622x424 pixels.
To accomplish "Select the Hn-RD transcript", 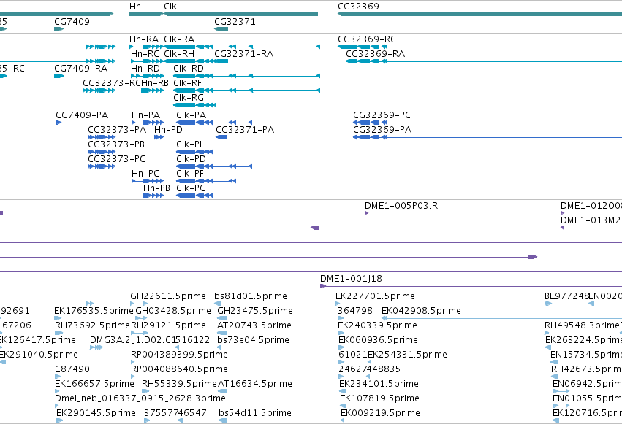I will click(x=145, y=69).
